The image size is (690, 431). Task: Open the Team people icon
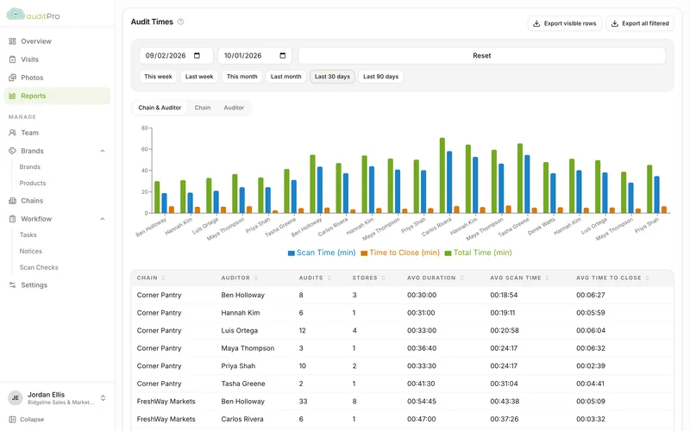click(x=12, y=133)
